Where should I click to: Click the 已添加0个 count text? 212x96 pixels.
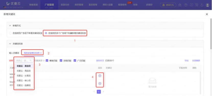pos(110,61)
